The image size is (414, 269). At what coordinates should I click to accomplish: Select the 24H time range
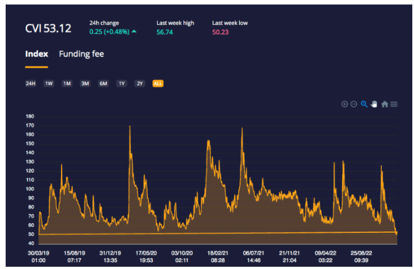point(30,83)
